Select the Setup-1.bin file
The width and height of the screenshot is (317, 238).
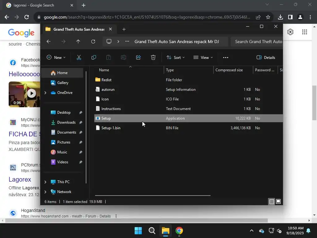tap(189, 128)
